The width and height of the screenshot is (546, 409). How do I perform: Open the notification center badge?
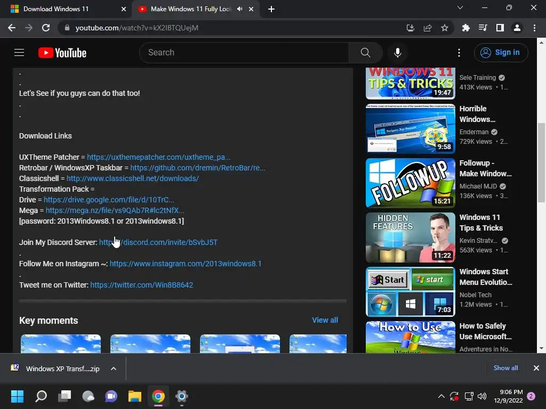(x=531, y=396)
